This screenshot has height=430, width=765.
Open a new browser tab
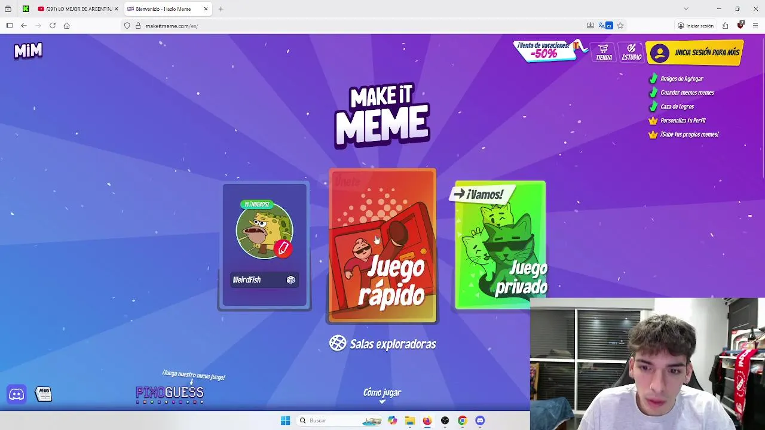[221, 9]
